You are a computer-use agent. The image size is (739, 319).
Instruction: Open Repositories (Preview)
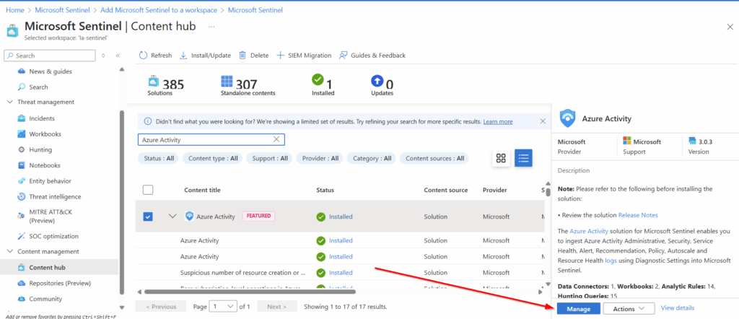pyautogui.click(x=60, y=283)
